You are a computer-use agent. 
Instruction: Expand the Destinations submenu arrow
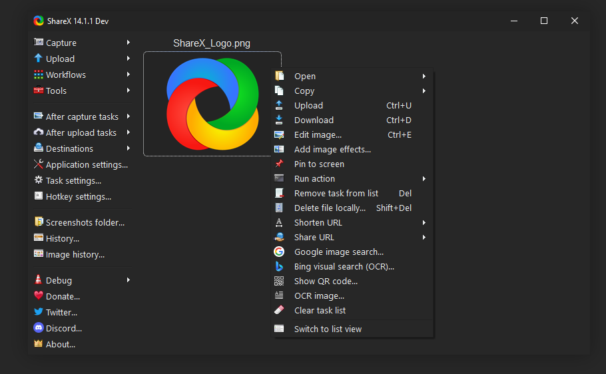pos(129,148)
